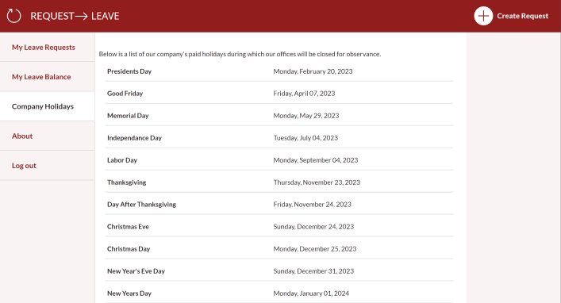561x303 pixels.
Task: Click the Christmas Eve date Sunday, December 24
Action: [x=313, y=226]
